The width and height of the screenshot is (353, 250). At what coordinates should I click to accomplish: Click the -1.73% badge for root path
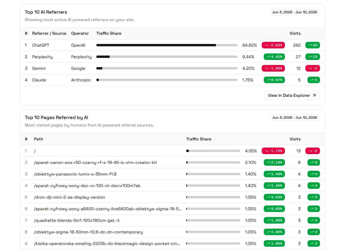273,151
